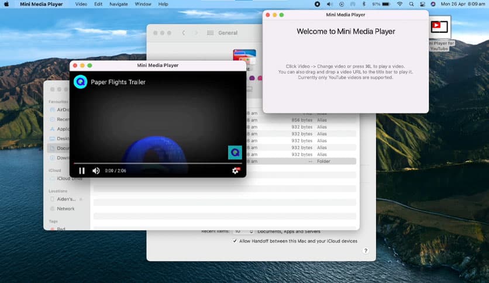Open iCloud Drive in Finder sidebar
The height and width of the screenshot is (283, 489).
[67, 178]
